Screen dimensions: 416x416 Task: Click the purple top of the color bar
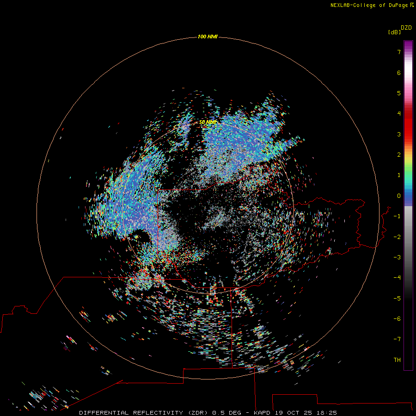408,45
